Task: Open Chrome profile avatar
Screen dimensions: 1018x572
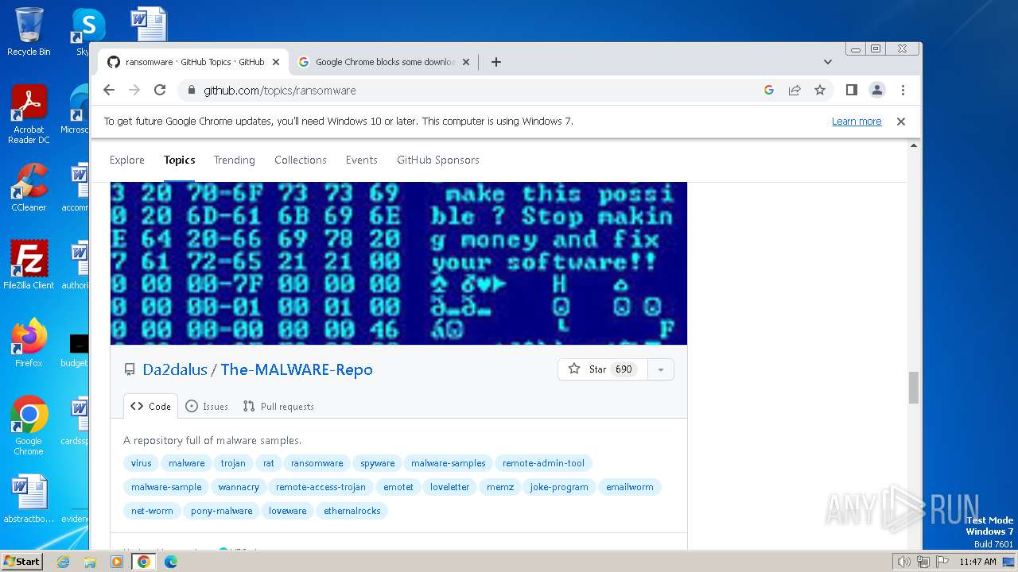Action: (877, 90)
